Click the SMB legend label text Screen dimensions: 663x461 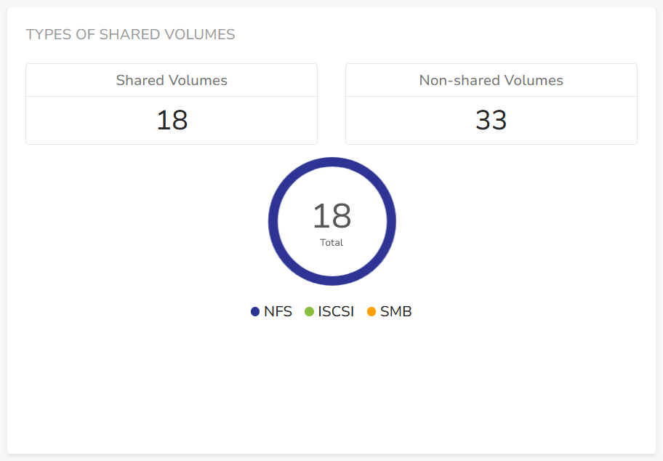click(x=395, y=312)
